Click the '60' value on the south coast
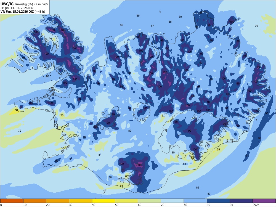 point(127,176)
